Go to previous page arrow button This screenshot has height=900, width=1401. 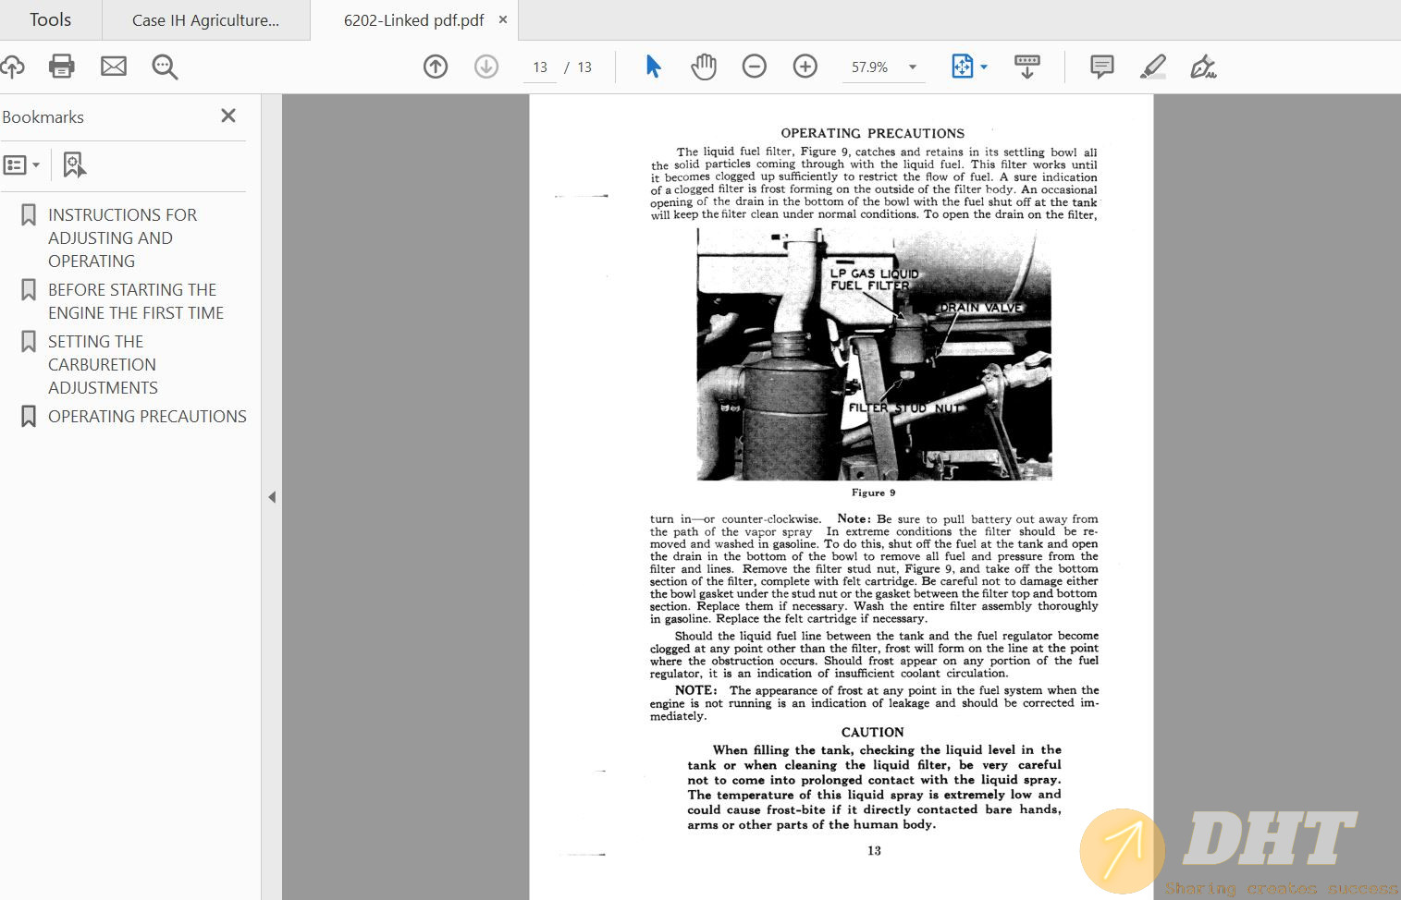click(x=436, y=67)
